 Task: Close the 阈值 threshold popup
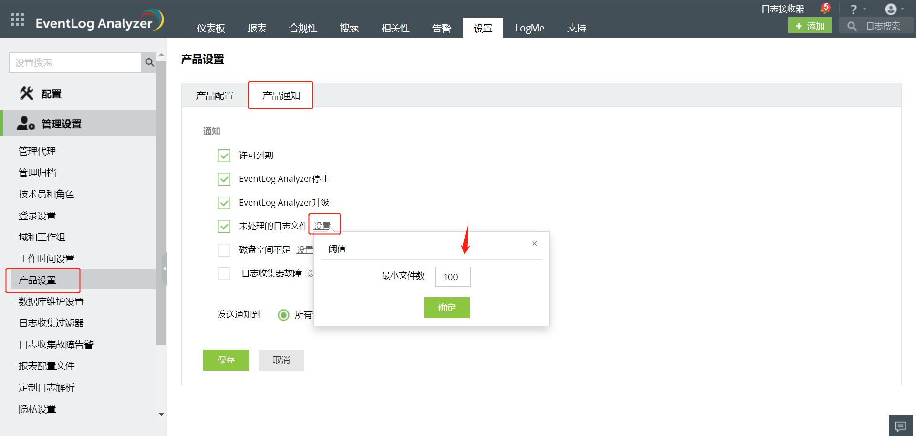pos(535,244)
